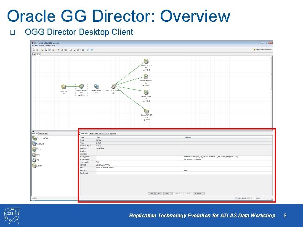
Task: Click the Cut scissors icon in toolbar
Action: click(x=58, y=50)
